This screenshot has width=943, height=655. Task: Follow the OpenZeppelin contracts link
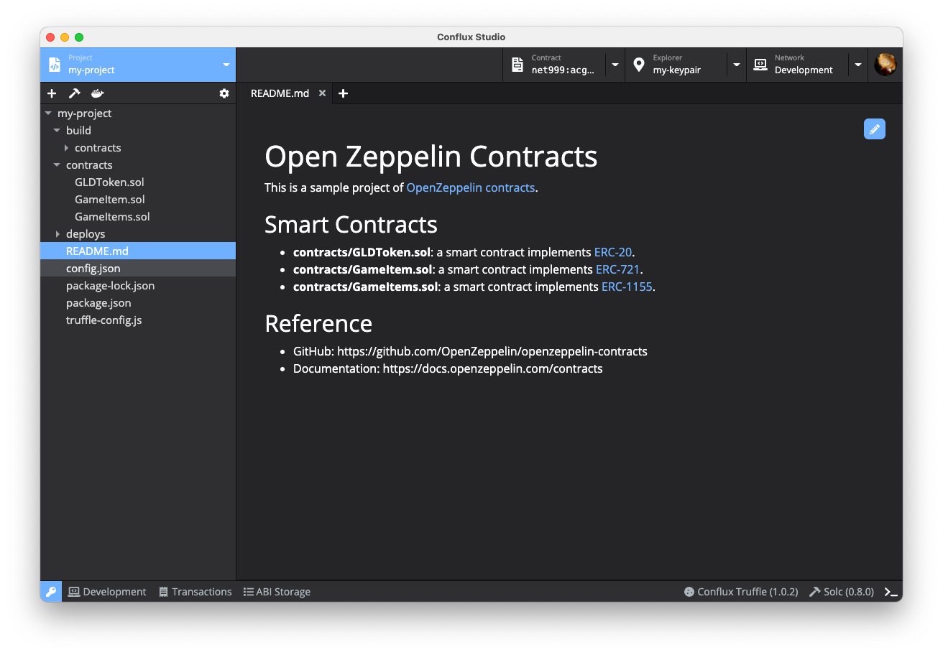[471, 187]
